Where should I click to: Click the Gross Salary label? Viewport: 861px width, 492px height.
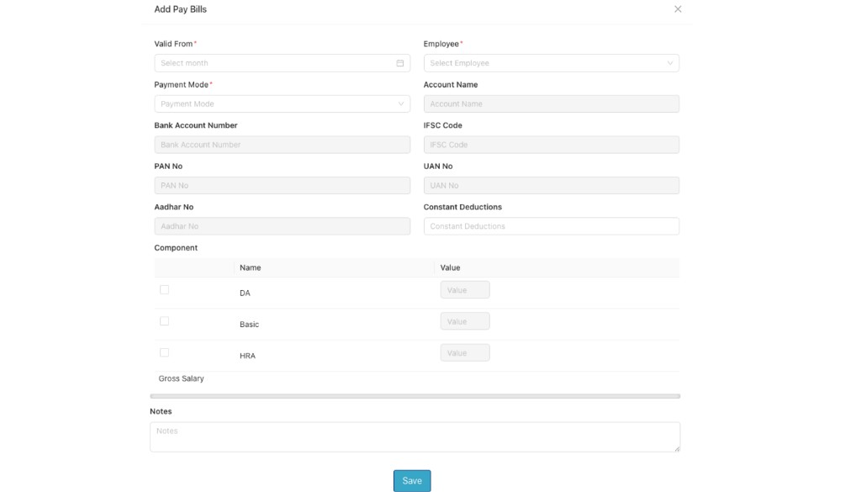[x=180, y=378]
